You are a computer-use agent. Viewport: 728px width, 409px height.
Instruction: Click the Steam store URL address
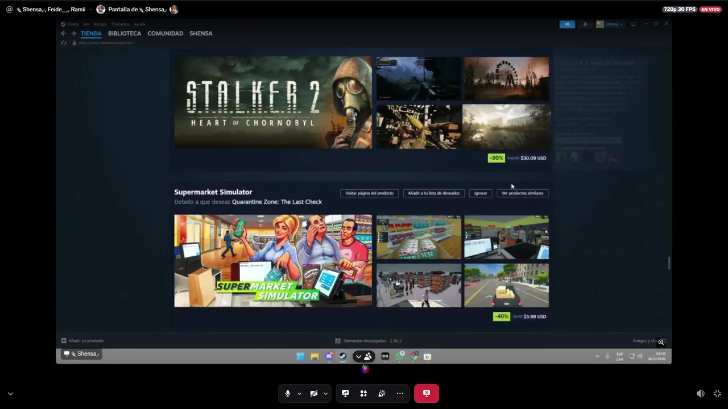click(x=106, y=43)
